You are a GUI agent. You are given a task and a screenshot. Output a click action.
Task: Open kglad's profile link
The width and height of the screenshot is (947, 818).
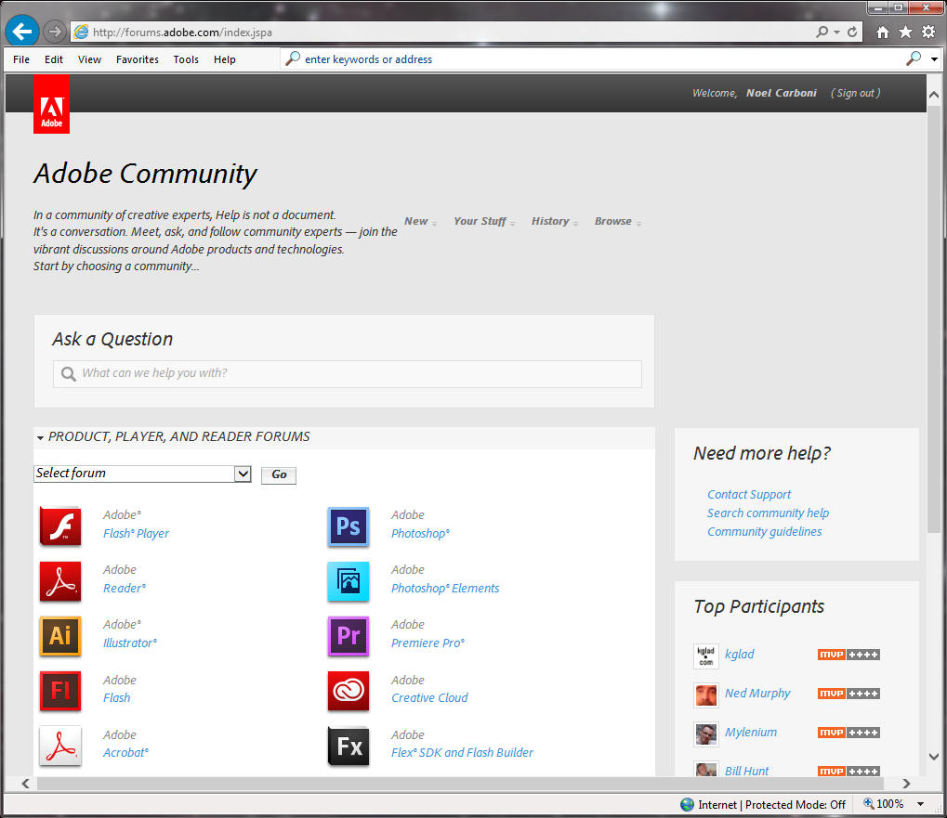point(739,654)
